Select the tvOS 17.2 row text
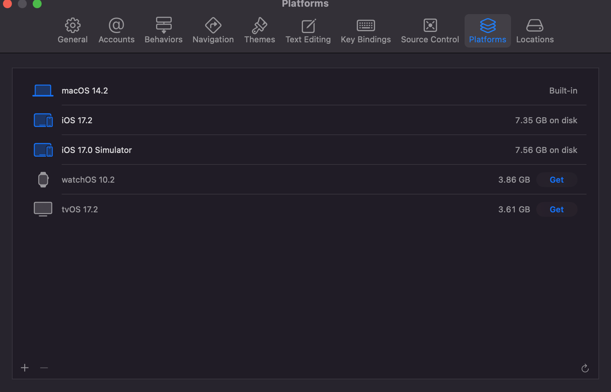 (80, 209)
